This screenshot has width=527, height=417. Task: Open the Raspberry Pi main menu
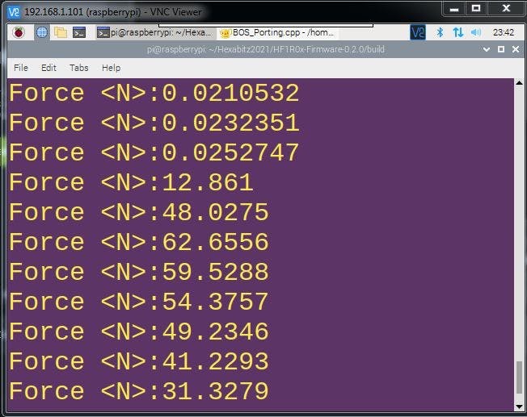pos(19,32)
